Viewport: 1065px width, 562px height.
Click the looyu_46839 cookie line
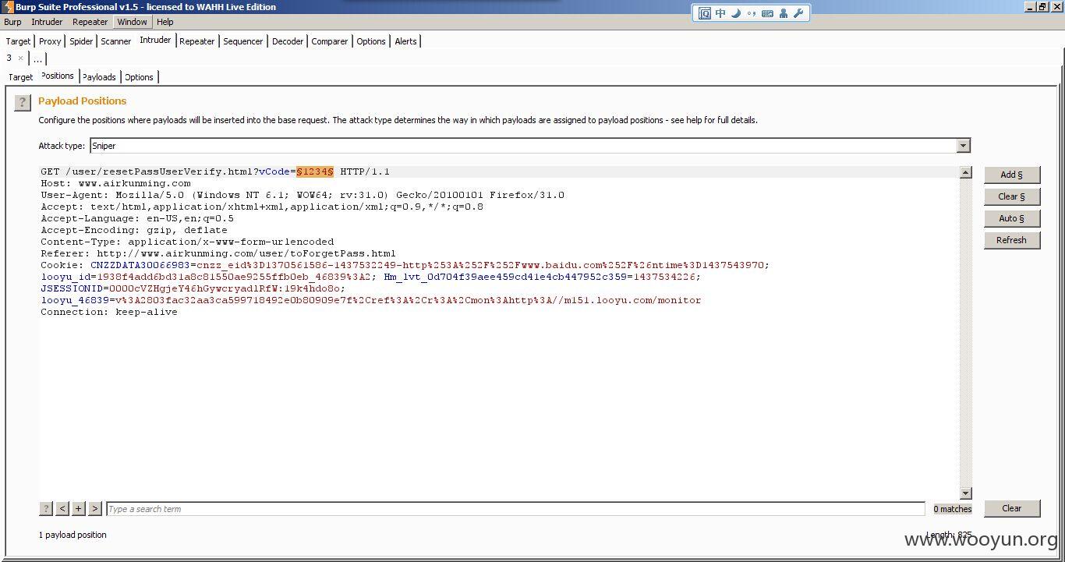(x=371, y=300)
